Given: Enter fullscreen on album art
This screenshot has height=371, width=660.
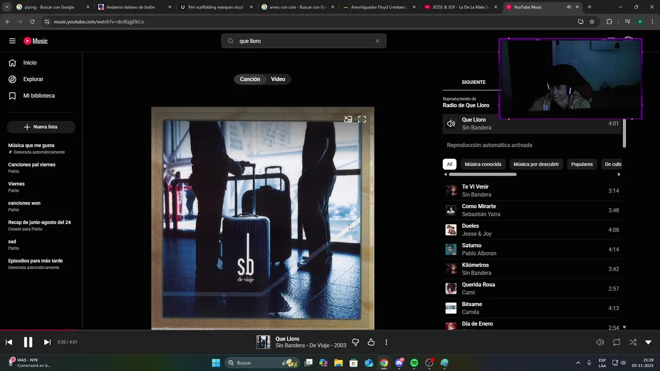Looking at the screenshot, I should 362,119.
